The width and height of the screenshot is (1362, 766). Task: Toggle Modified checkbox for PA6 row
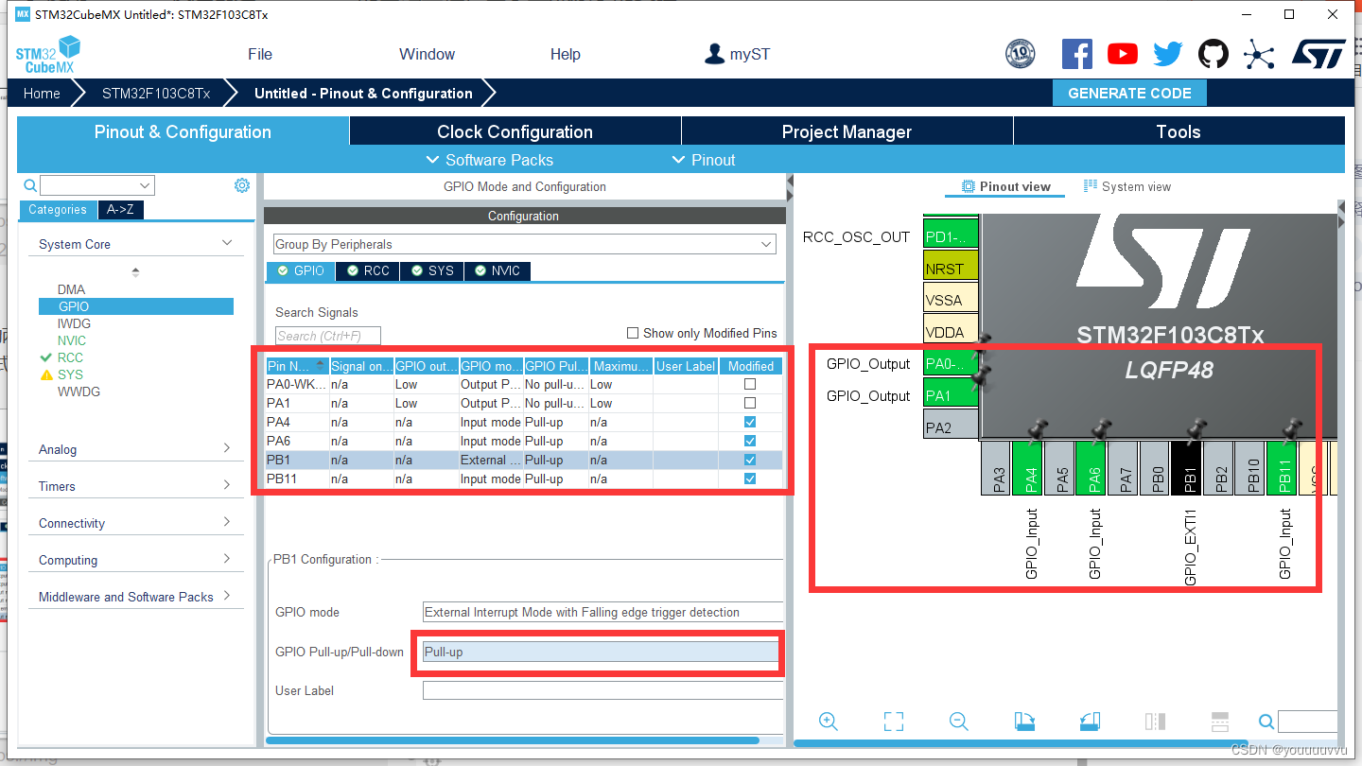(x=750, y=441)
